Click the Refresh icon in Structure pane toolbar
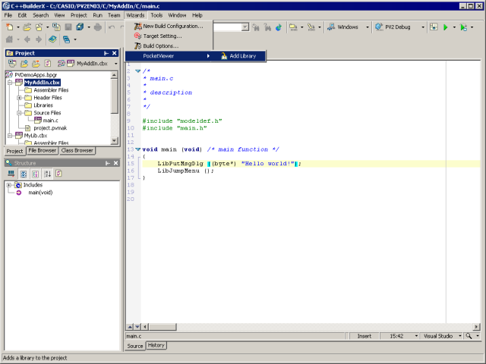 pos(59,174)
